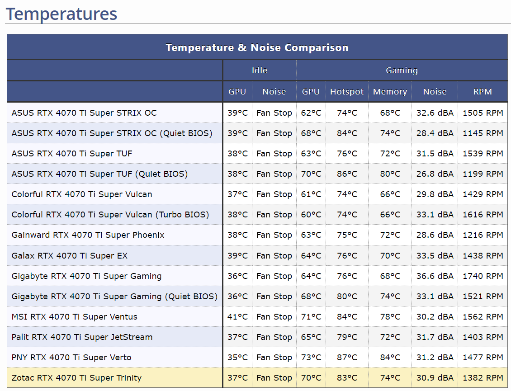Click 73°C gaming GPU temperature
This screenshot has width=511, height=391.
(311, 358)
